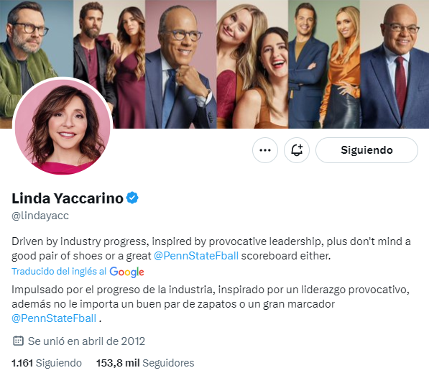The width and height of the screenshot is (429, 373).
Task: View the 1.161 Siguiendo list
Action: coord(47,363)
